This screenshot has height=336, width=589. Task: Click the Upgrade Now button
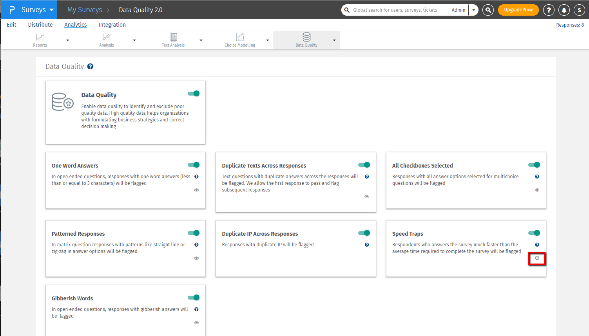pyautogui.click(x=518, y=10)
